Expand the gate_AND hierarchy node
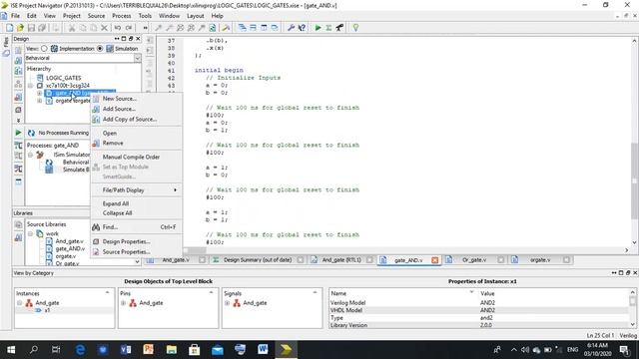 coord(40,93)
